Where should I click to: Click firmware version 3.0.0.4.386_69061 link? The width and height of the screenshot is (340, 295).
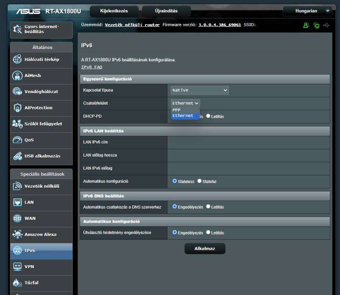[x=220, y=25]
